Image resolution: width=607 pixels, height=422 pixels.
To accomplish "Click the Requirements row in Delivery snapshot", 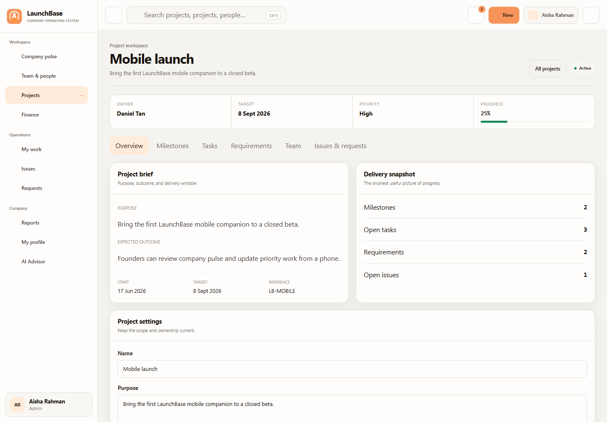I will pyautogui.click(x=475, y=252).
